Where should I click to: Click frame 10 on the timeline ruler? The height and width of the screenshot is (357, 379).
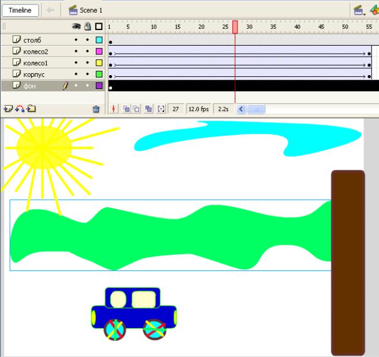tap(154, 27)
